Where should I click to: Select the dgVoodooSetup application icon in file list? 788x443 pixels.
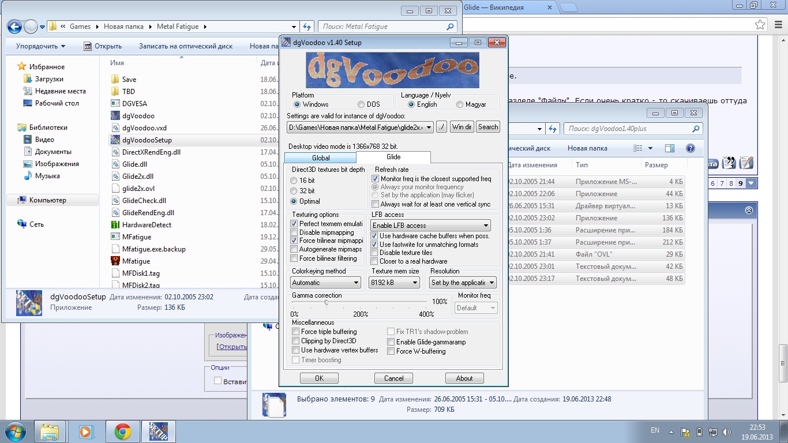[114, 140]
